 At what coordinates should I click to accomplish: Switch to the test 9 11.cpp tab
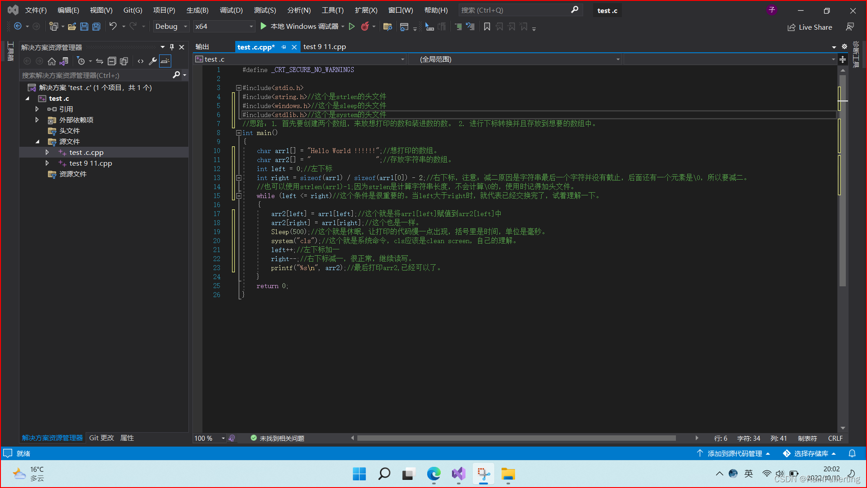point(324,47)
